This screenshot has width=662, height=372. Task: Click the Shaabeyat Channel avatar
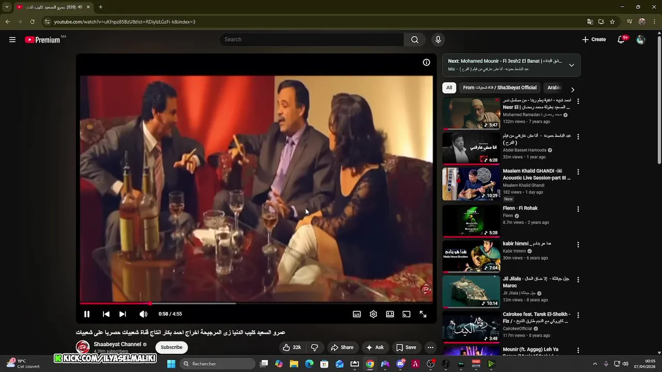click(x=83, y=348)
